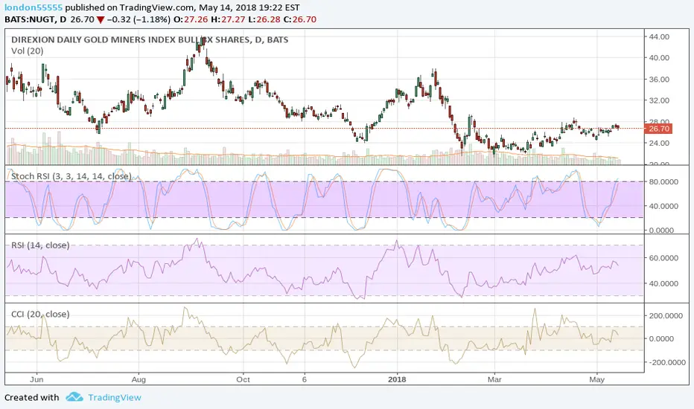Click the C:26.70 close value
Screen dimensions: 694x409
point(299,19)
